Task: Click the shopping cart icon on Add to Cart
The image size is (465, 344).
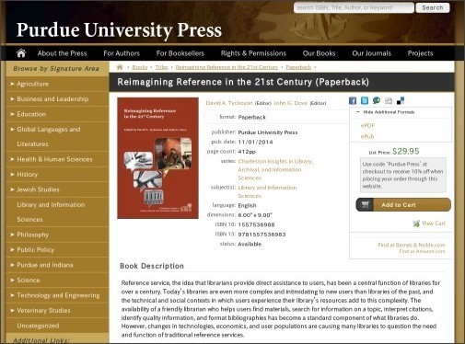Action: 365,204
